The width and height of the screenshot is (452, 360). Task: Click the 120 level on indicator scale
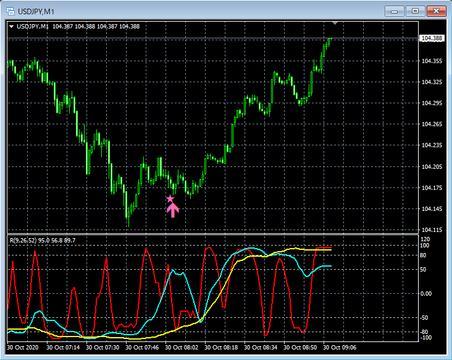(x=425, y=239)
